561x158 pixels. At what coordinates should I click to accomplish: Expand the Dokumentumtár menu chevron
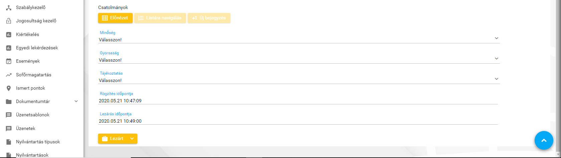click(x=76, y=101)
